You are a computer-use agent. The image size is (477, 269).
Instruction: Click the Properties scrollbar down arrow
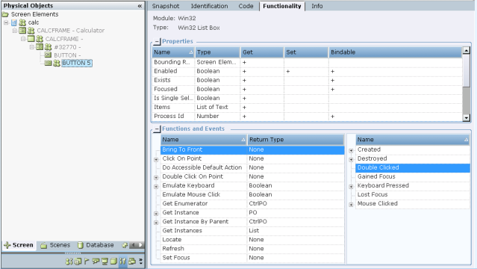(466, 117)
